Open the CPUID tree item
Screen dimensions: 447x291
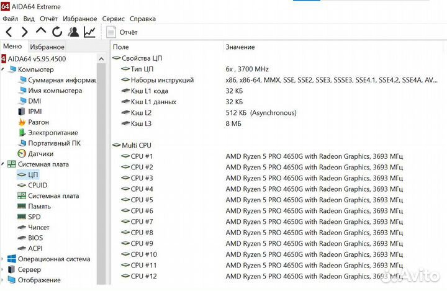pos(37,185)
